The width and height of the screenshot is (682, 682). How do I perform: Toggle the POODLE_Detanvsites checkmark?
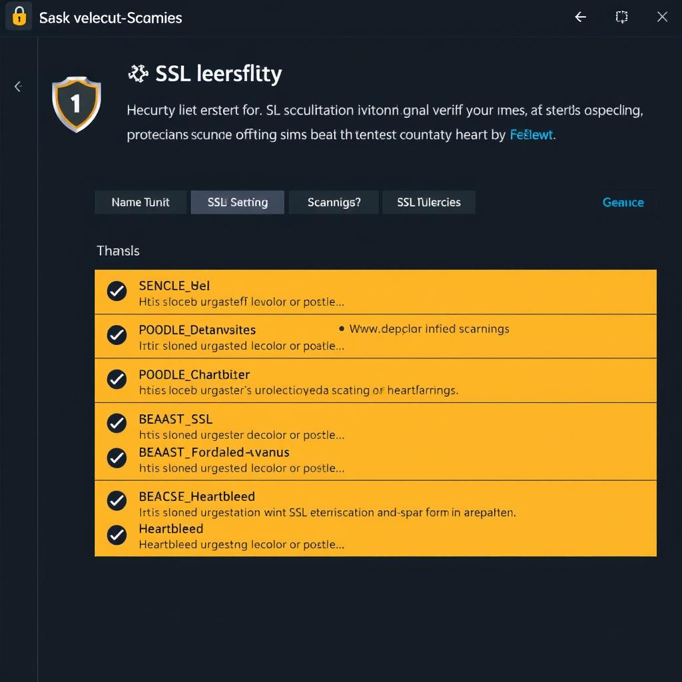tap(117, 335)
